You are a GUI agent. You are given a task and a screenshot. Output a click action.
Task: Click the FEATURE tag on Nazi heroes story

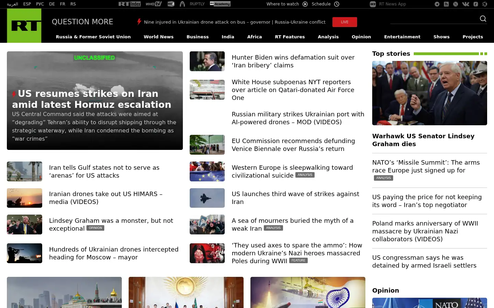(x=298, y=260)
